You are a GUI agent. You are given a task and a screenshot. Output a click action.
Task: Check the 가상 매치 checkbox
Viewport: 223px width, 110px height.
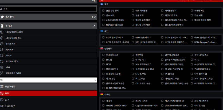coord(192,15)
